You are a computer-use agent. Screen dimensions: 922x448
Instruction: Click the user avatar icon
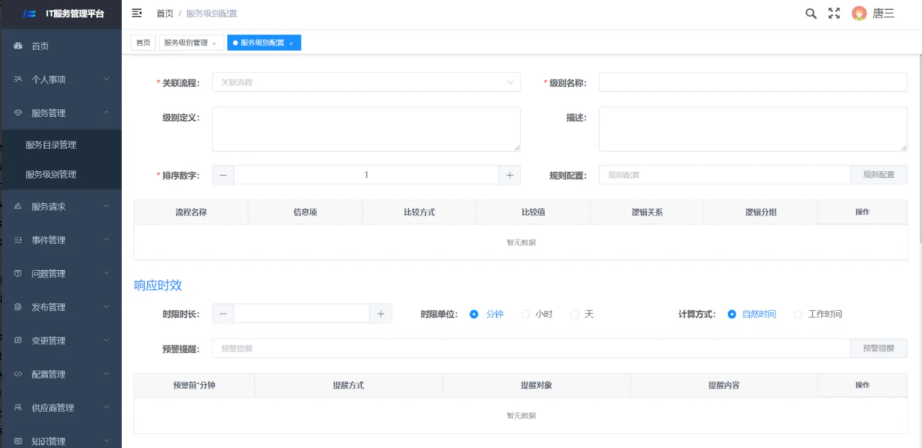coord(859,13)
